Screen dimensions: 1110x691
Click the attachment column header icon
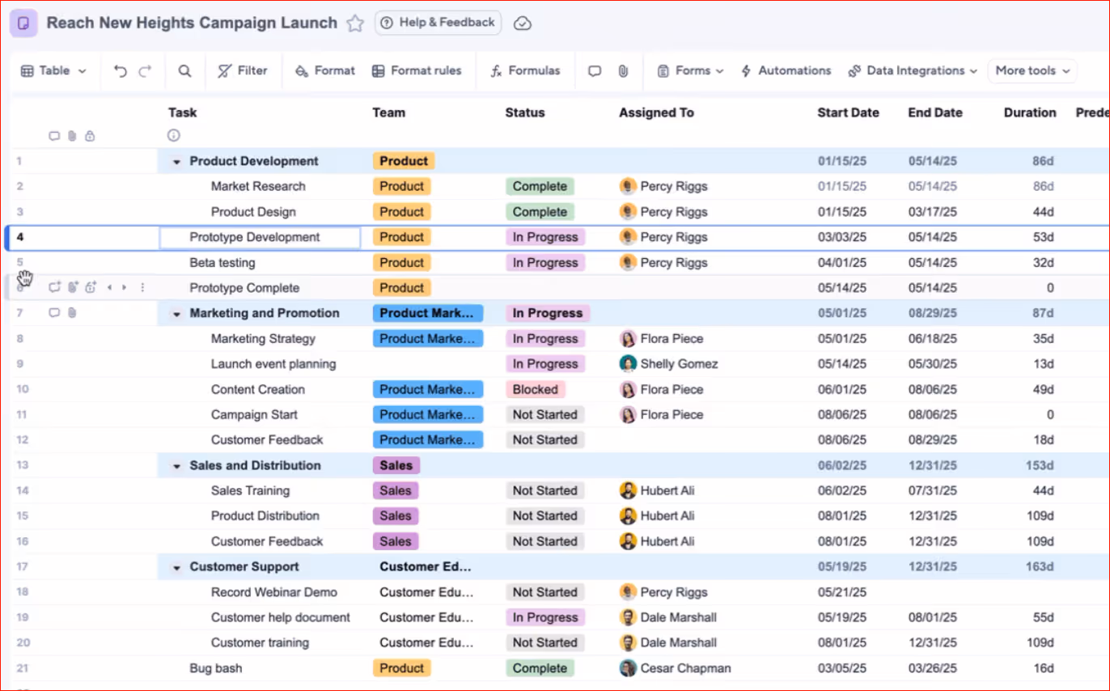[x=72, y=136]
